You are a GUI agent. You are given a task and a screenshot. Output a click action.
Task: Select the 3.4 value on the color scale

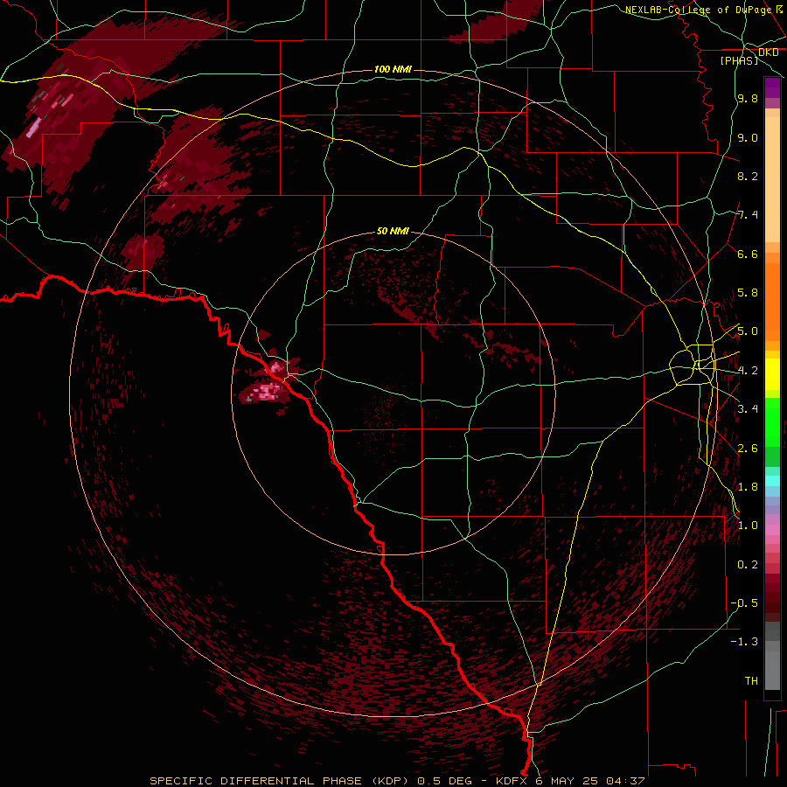[748, 409]
